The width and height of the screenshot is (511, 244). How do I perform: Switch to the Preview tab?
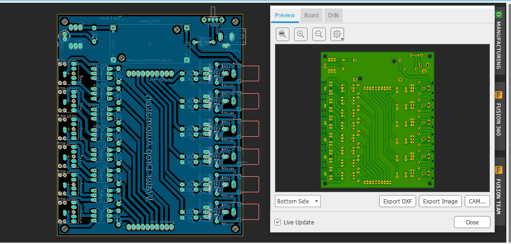[x=285, y=15]
